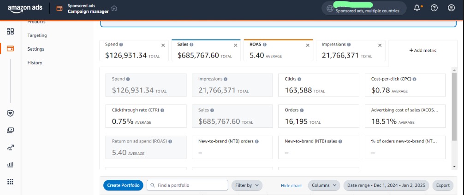Click the home icon beside Campaign manager
Screen dimensions: 464x195
[x=114, y=8]
